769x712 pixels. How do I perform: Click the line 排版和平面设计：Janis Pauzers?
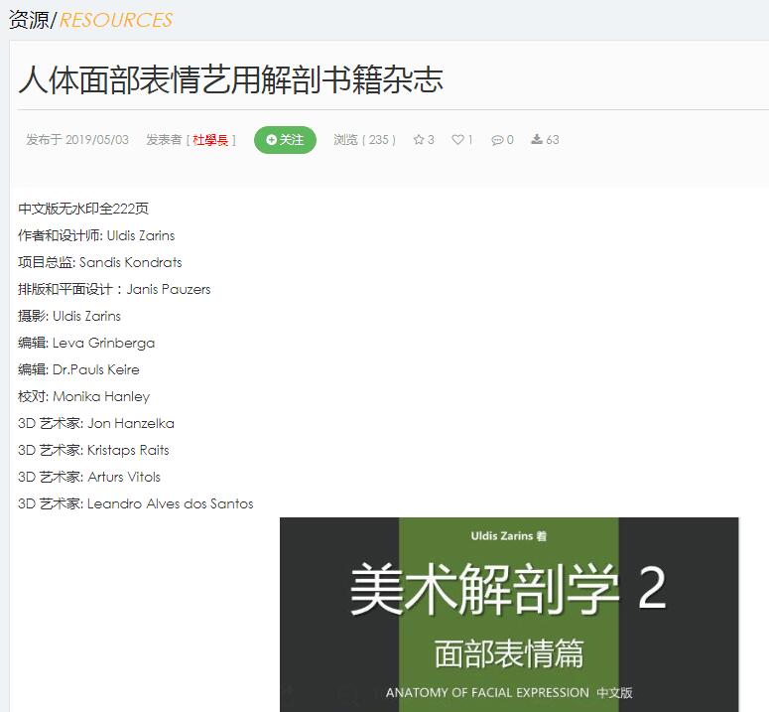pos(114,289)
